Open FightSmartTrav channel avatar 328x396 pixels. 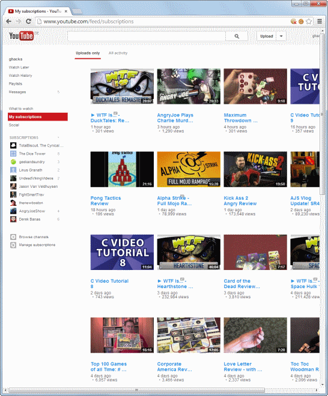click(13, 195)
